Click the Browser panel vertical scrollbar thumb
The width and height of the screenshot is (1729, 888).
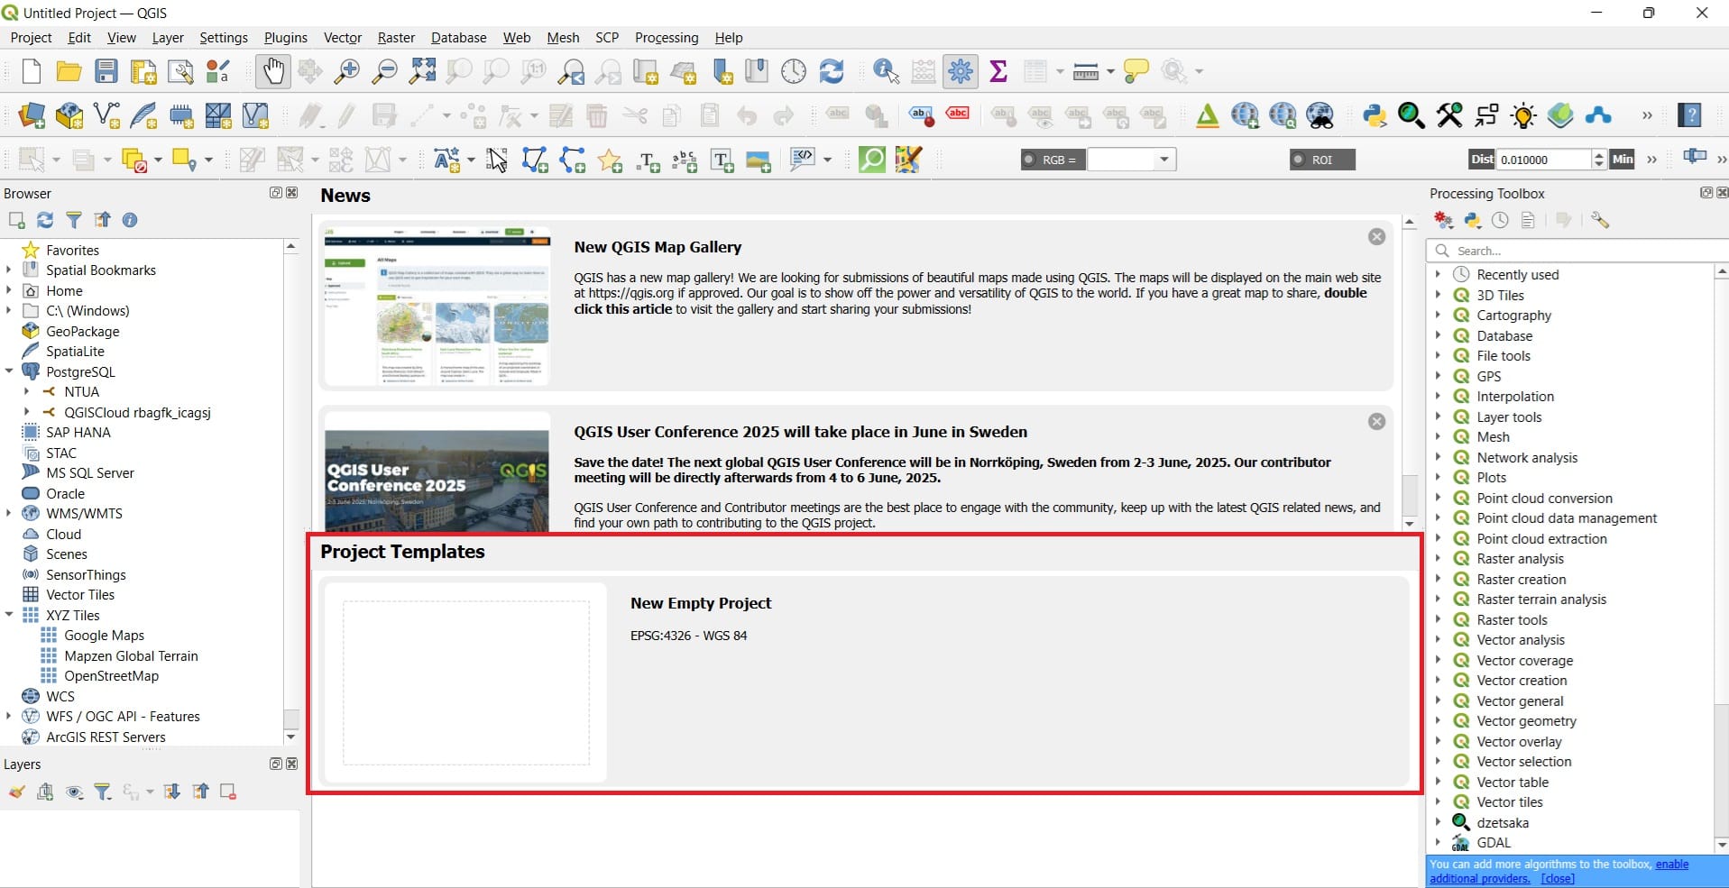290,719
